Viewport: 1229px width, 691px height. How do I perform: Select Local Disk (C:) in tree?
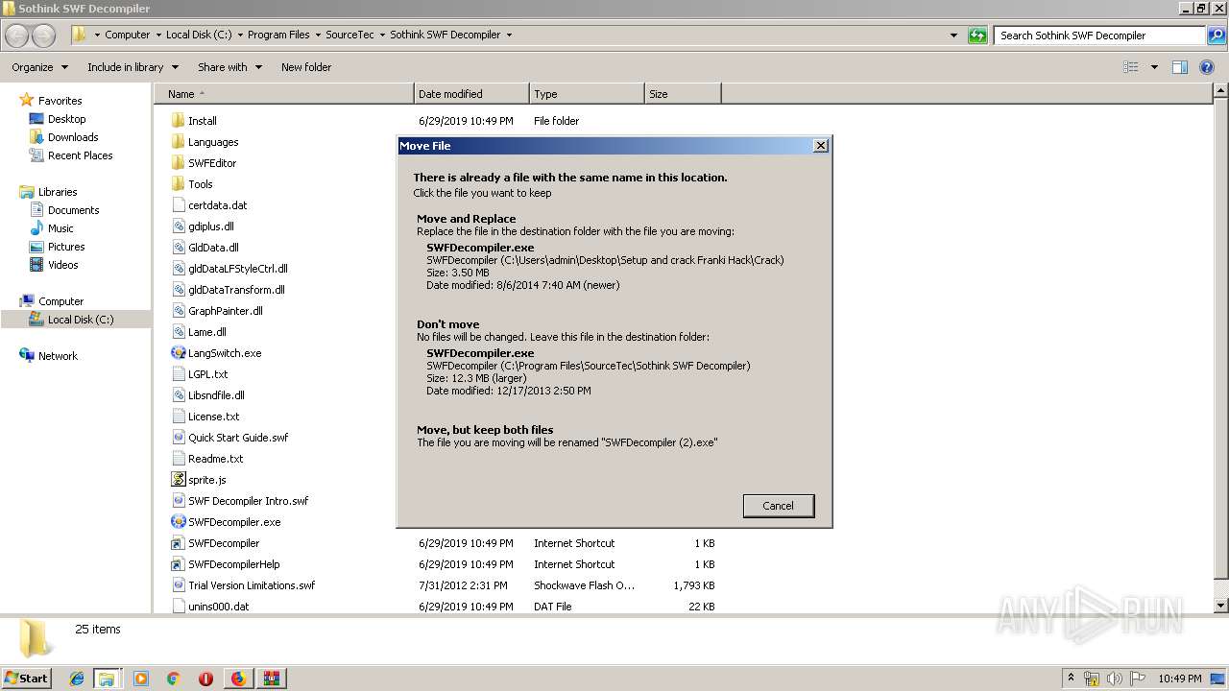point(81,320)
